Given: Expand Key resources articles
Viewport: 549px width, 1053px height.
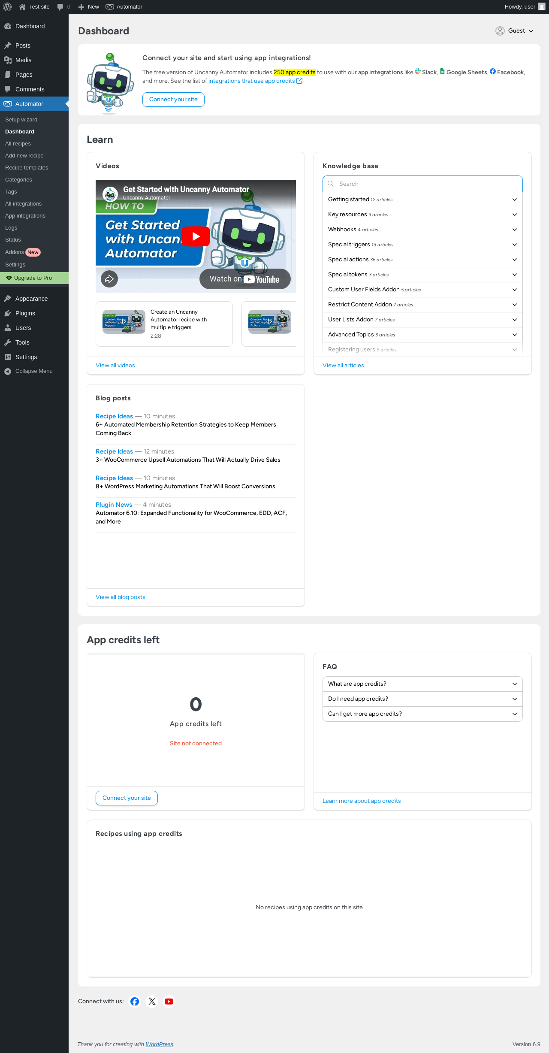Looking at the screenshot, I should tap(422, 215).
